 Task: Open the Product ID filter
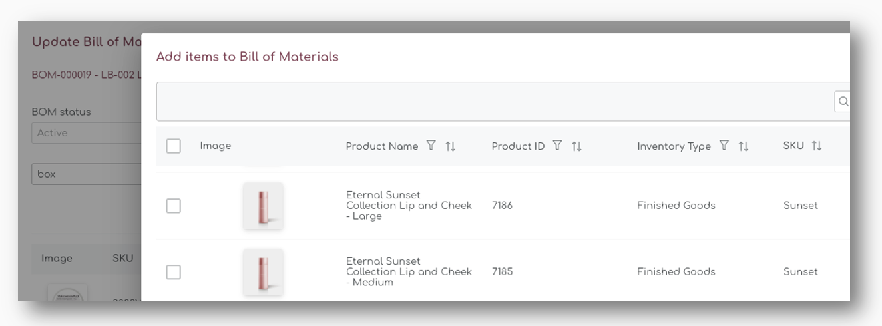click(x=558, y=146)
